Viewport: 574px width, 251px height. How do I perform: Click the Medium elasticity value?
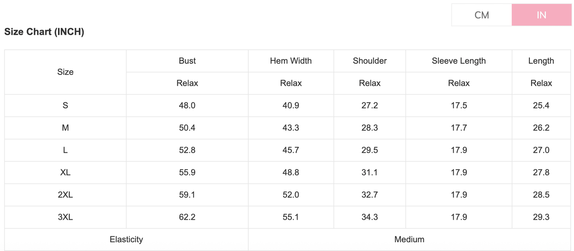(x=409, y=240)
